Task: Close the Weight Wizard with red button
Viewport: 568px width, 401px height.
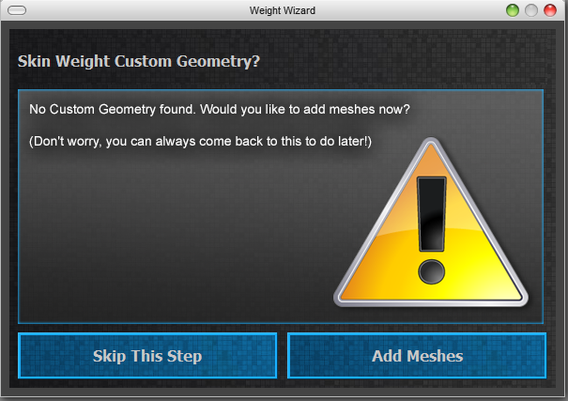Action: [550, 10]
